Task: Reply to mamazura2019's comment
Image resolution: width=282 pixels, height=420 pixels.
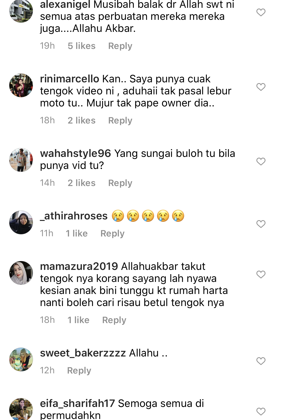Action: (114, 320)
